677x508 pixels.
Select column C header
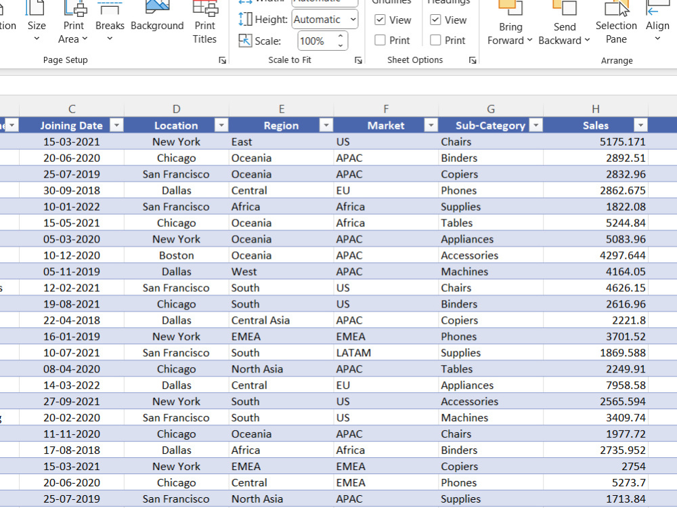pyautogui.click(x=72, y=109)
